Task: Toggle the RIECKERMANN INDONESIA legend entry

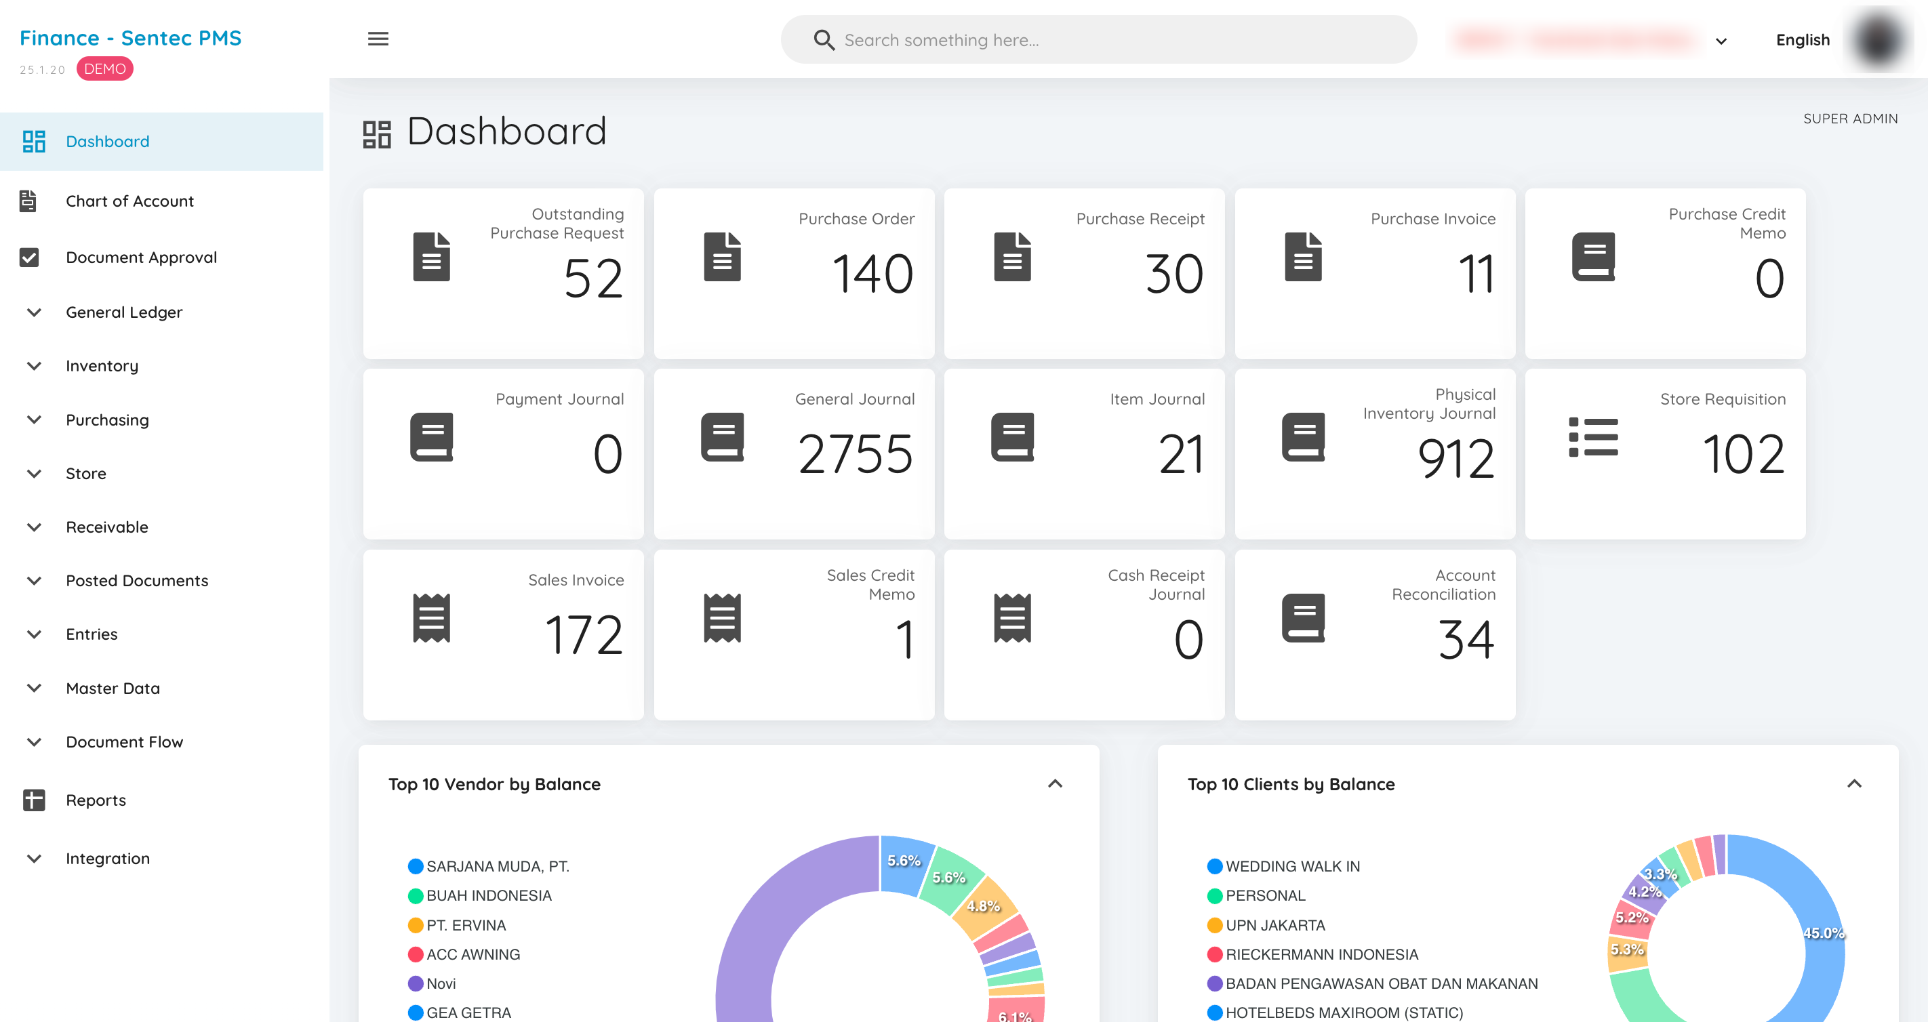Action: (x=1312, y=954)
